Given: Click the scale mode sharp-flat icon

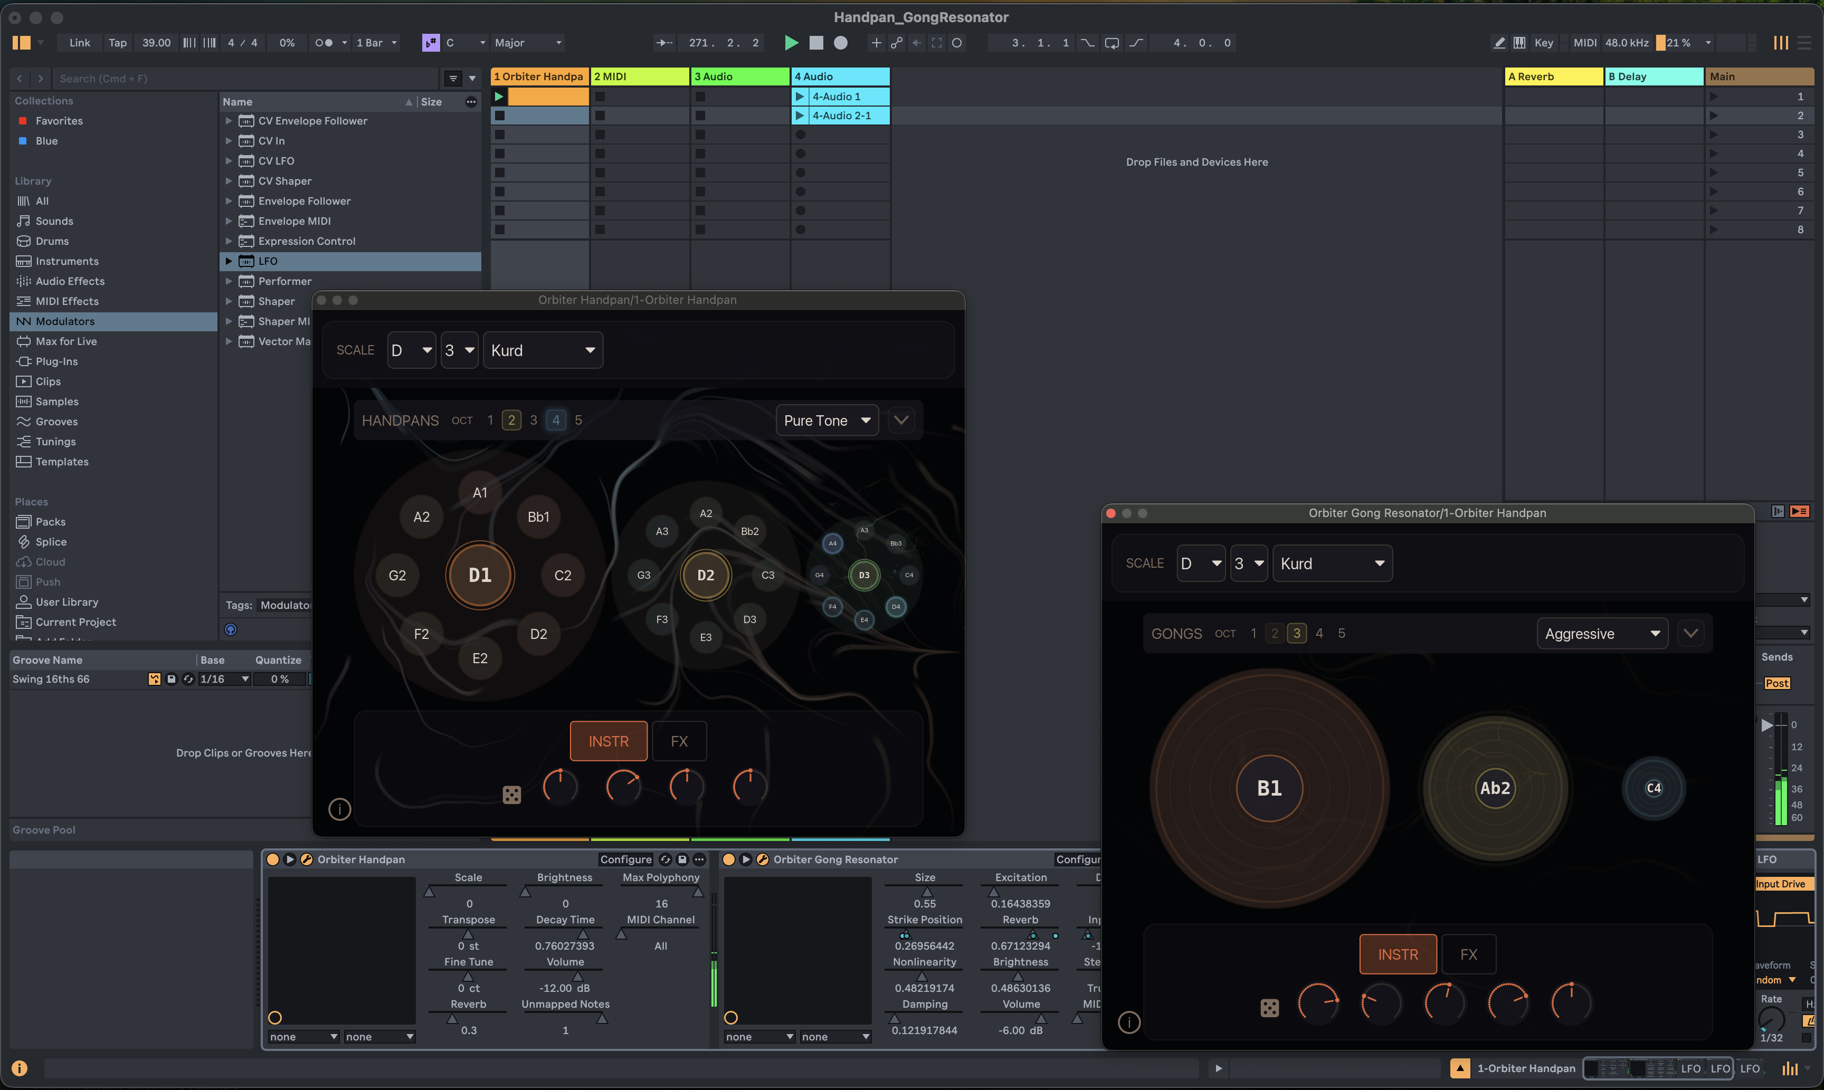Looking at the screenshot, I should coord(431,43).
